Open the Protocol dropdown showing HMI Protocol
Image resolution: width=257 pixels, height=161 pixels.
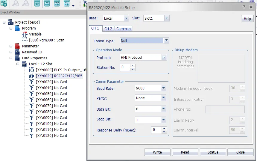pyautogui.click(x=164, y=57)
